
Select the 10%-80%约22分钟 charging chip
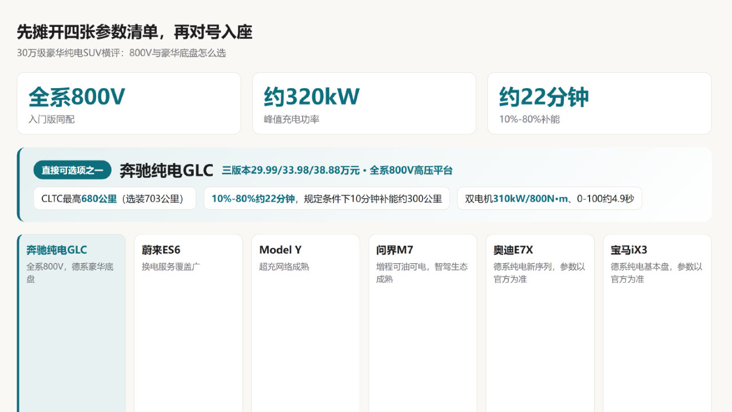327,199
